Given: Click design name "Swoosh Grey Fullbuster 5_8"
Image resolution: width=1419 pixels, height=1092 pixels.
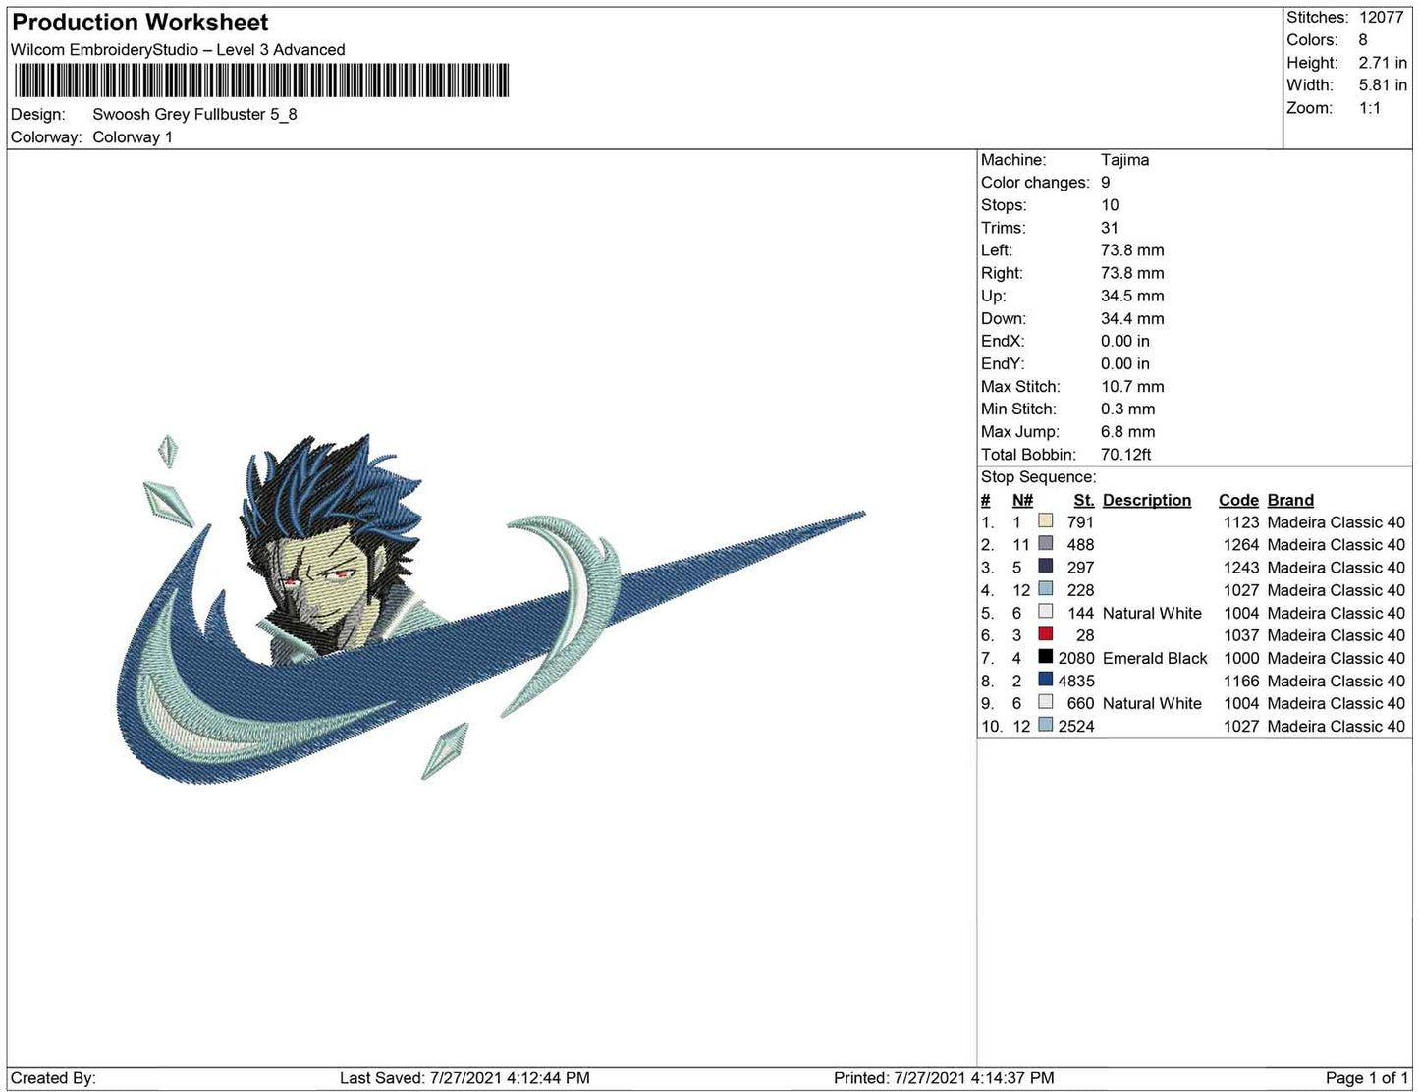Looking at the screenshot, I should tap(194, 114).
